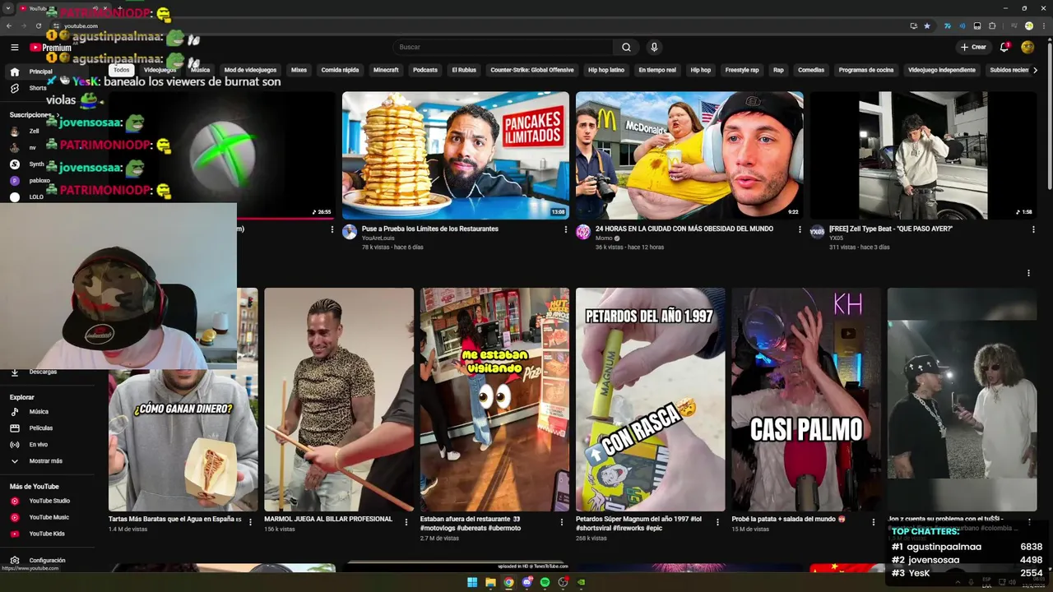Open options for the restaurante short
The image size is (1053, 592).
(x=562, y=521)
